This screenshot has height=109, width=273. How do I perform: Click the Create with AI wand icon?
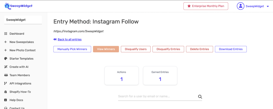click(6, 67)
